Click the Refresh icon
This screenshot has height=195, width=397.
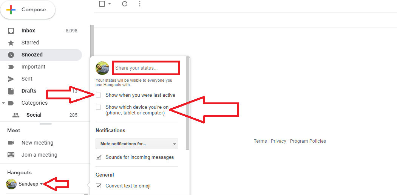pos(125,4)
